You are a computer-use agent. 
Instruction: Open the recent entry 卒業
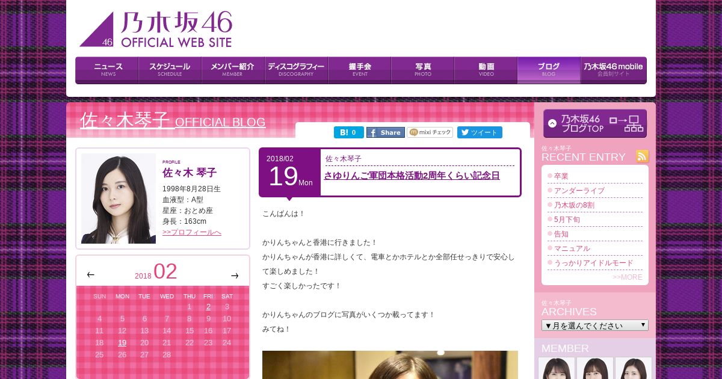pos(561,176)
